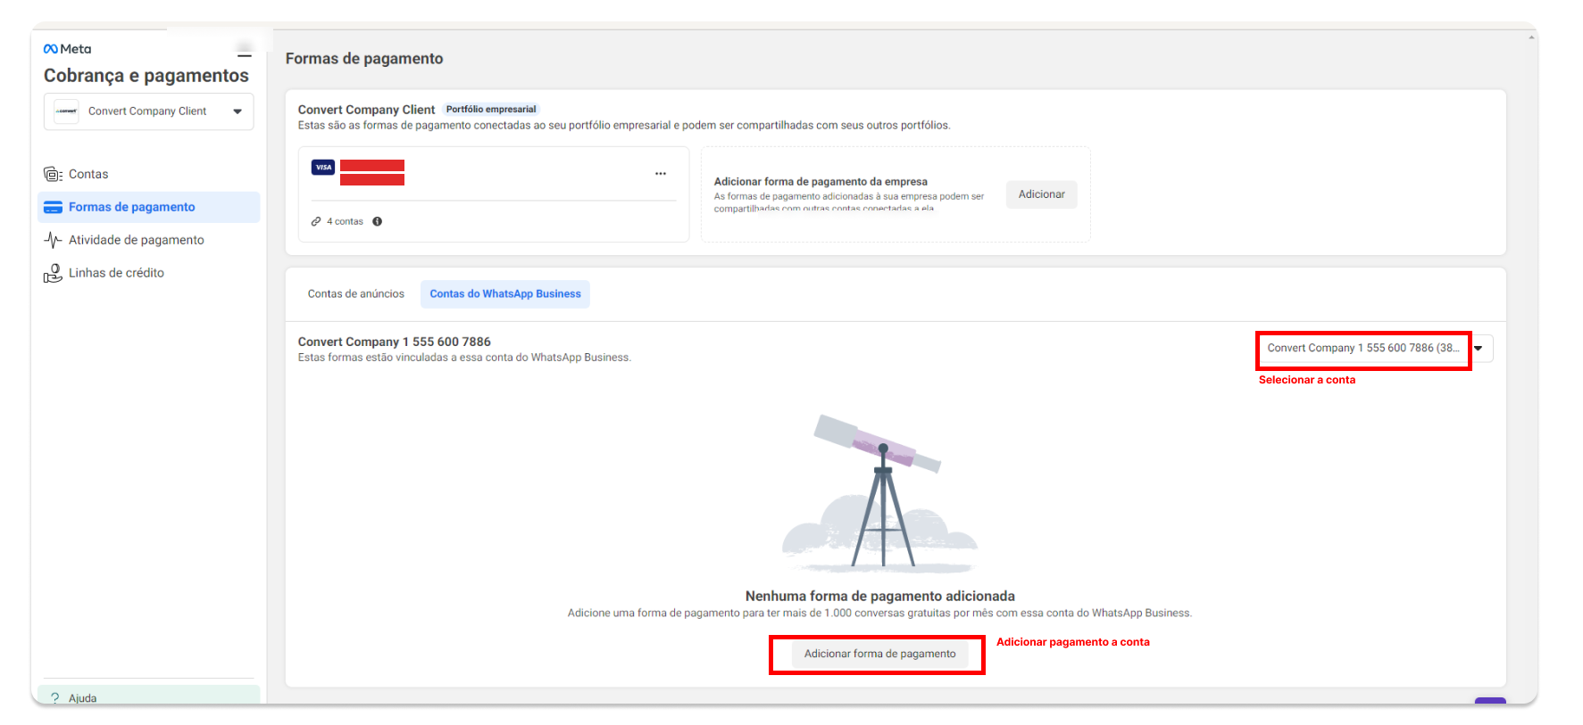Click Adicionar forma de pagamento button
The height and width of the screenshot is (725, 1583).
pos(879,654)
